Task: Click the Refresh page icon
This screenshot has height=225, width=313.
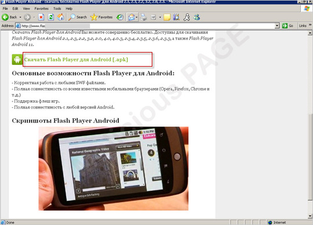Action: click(51, 17)
